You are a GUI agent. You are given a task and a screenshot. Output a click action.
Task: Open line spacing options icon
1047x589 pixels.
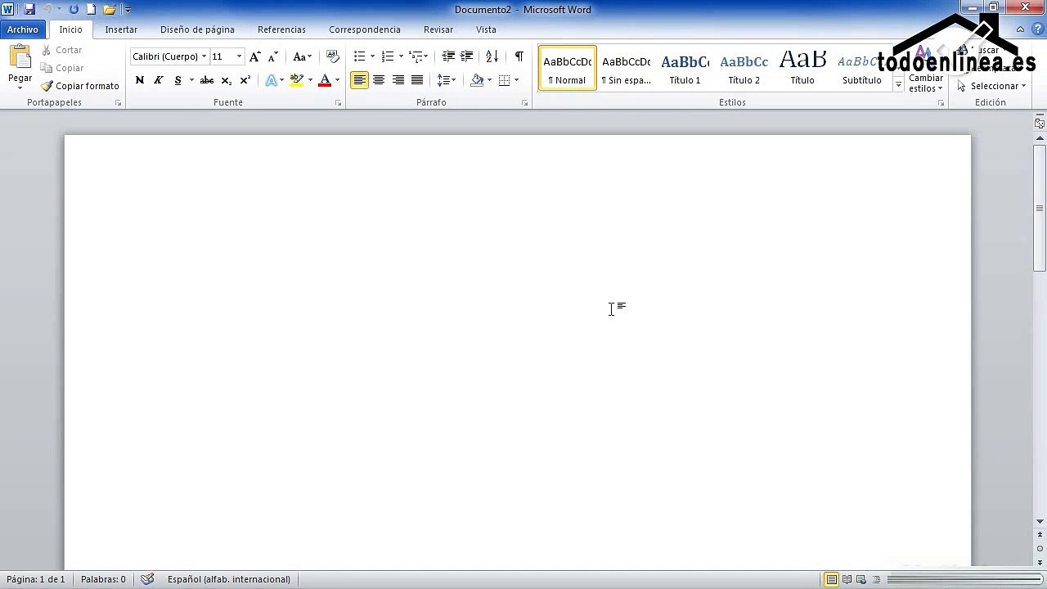443,80
